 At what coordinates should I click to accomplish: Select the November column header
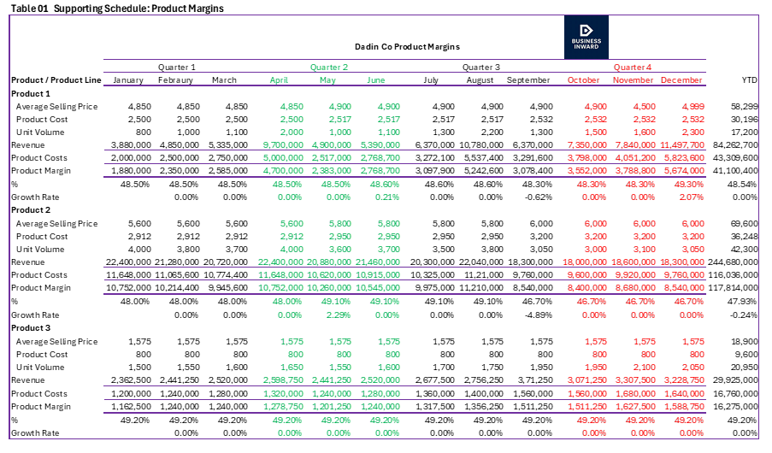click(634, 80)
